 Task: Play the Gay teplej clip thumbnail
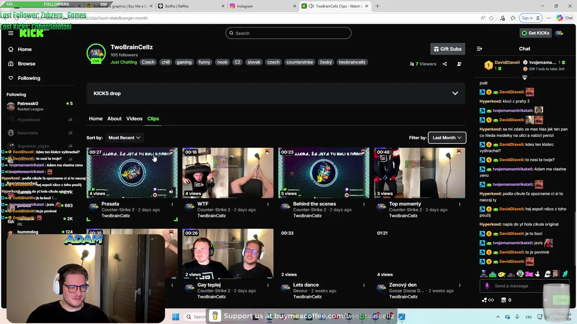coord(228,254)
